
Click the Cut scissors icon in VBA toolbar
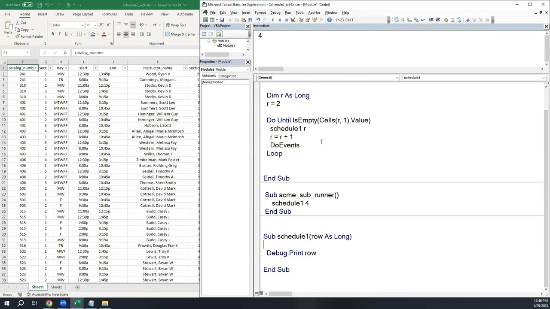tap(230, 20)
